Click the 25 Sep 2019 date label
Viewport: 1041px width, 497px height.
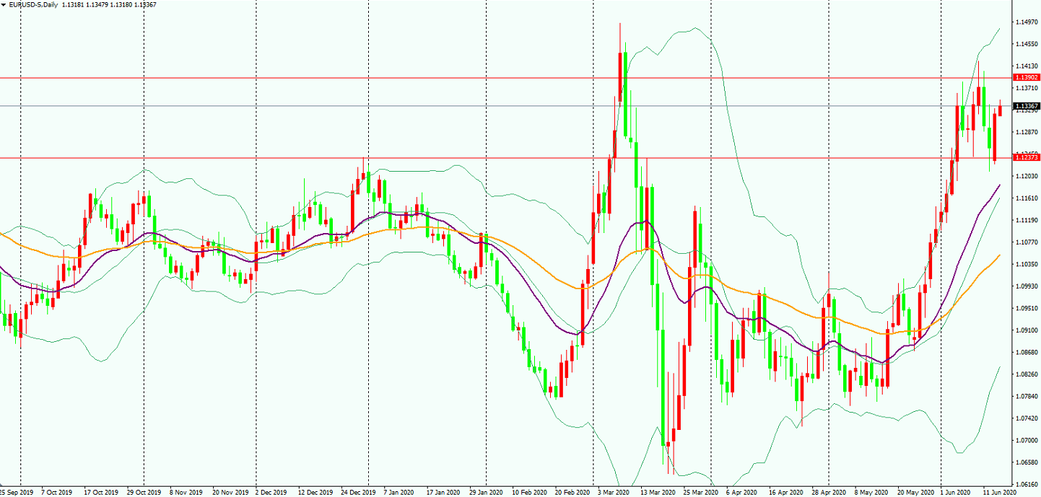click(17, 492)
